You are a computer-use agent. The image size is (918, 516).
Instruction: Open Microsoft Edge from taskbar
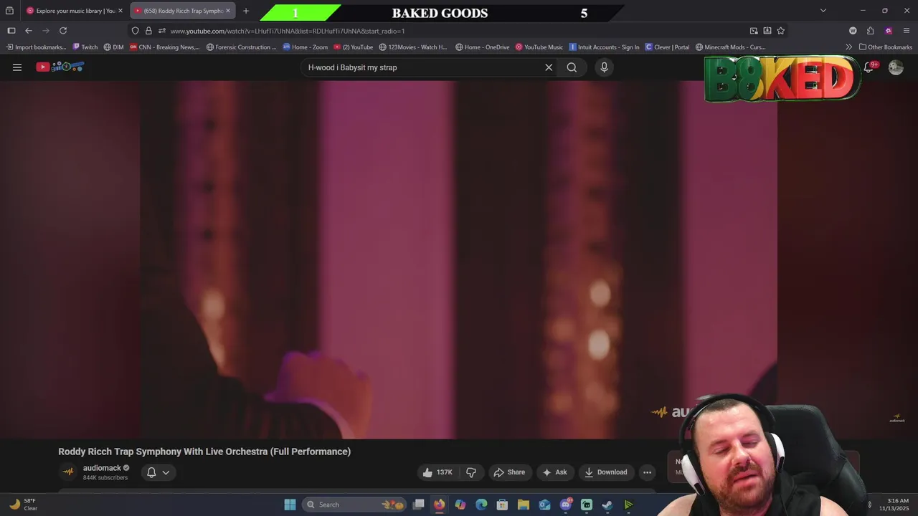point(481,505)
